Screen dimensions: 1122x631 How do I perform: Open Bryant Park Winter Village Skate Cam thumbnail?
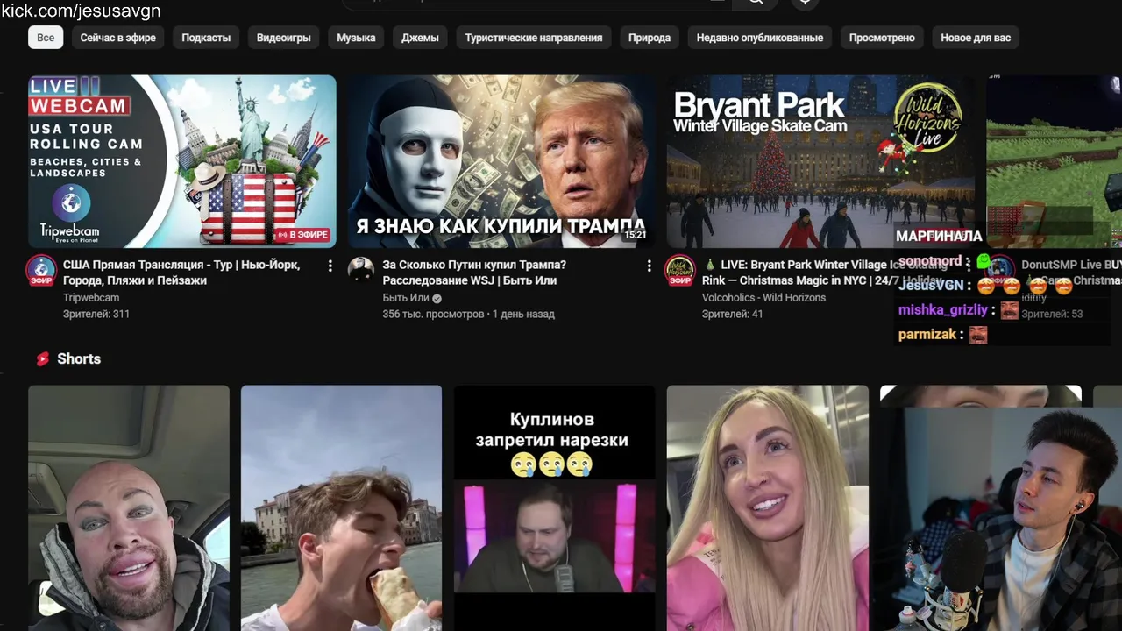(820, 161)
